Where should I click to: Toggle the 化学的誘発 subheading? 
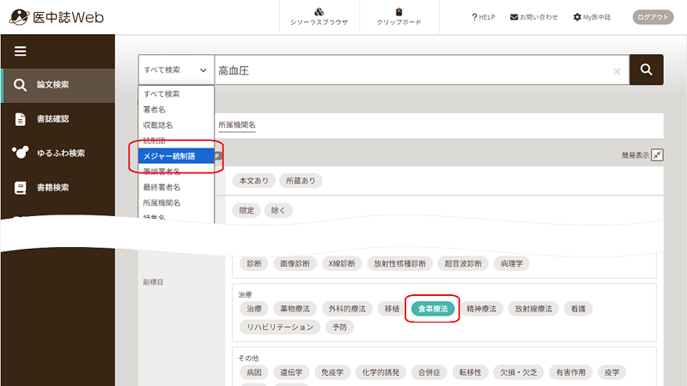coord(380,372)
